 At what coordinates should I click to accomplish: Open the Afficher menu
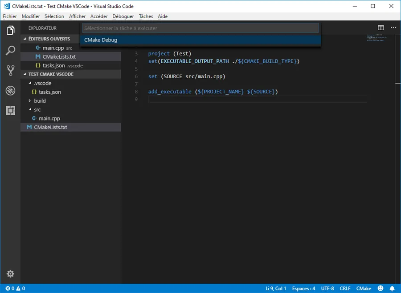tap(77, 16)
